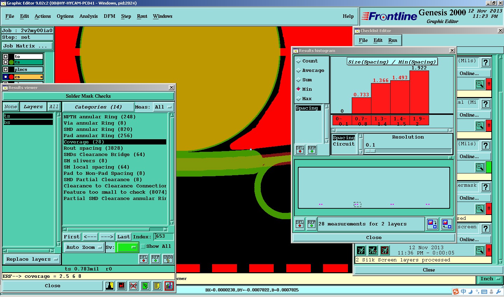The height and width of the screenshot is (297, 504).
Task: Open the Actions menu
Action: pos(43,16)
